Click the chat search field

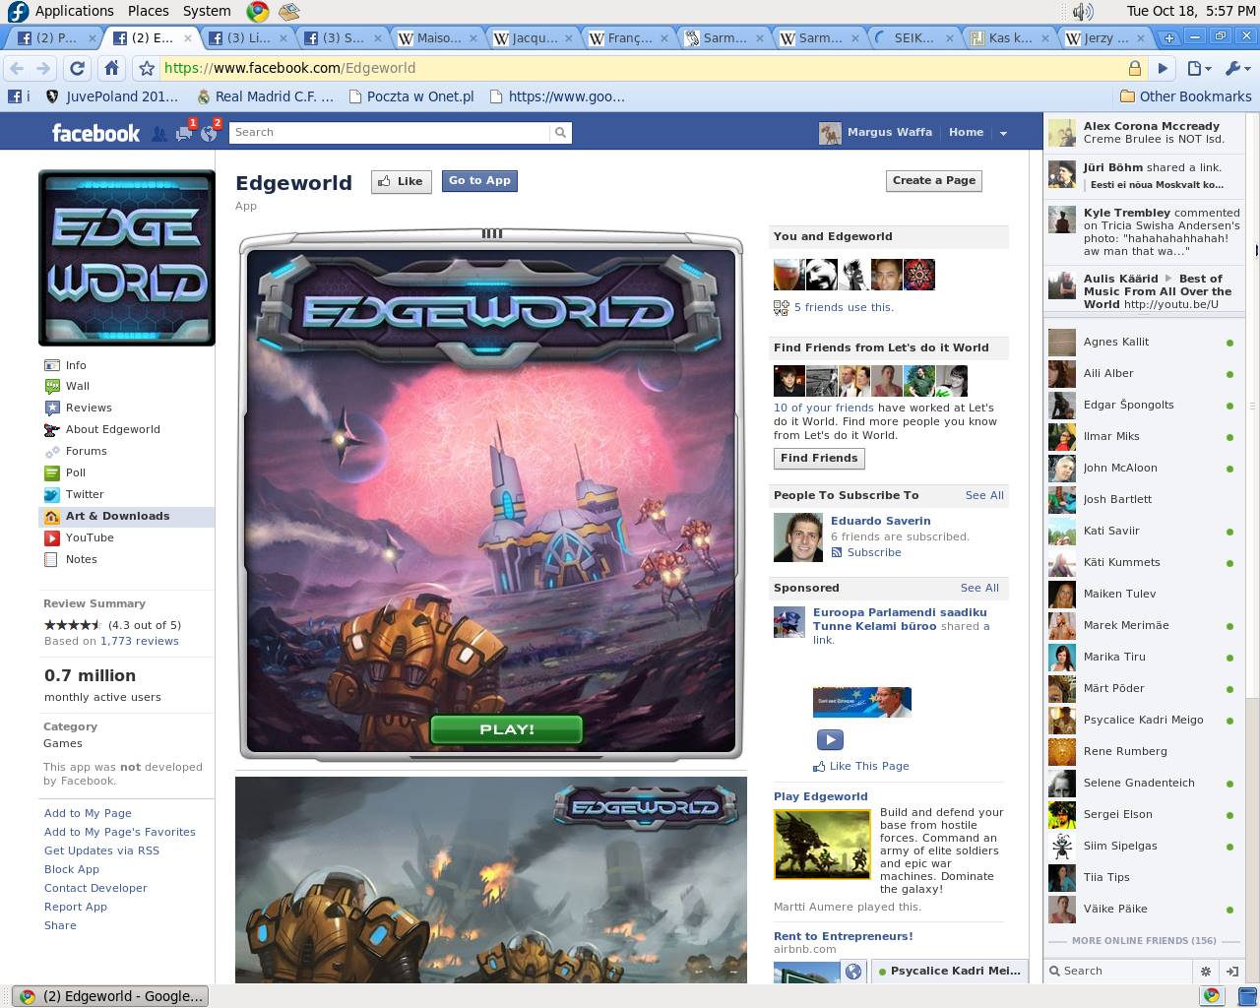click(1118, 971)
